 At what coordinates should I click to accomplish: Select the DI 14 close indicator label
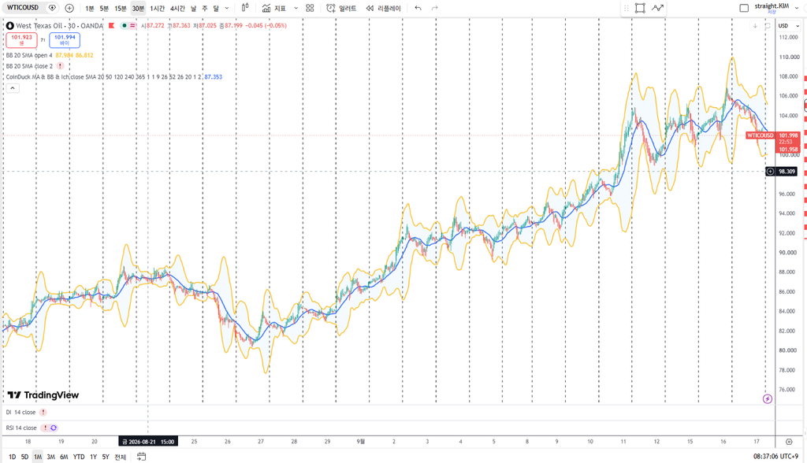(x=20, y=412)
